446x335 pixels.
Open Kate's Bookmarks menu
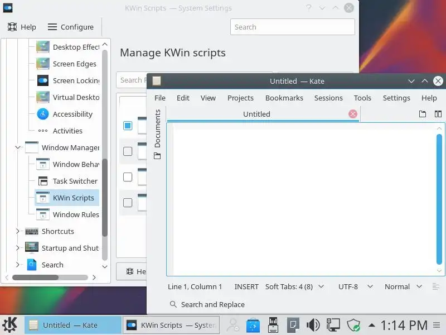(x=284, y=98)
